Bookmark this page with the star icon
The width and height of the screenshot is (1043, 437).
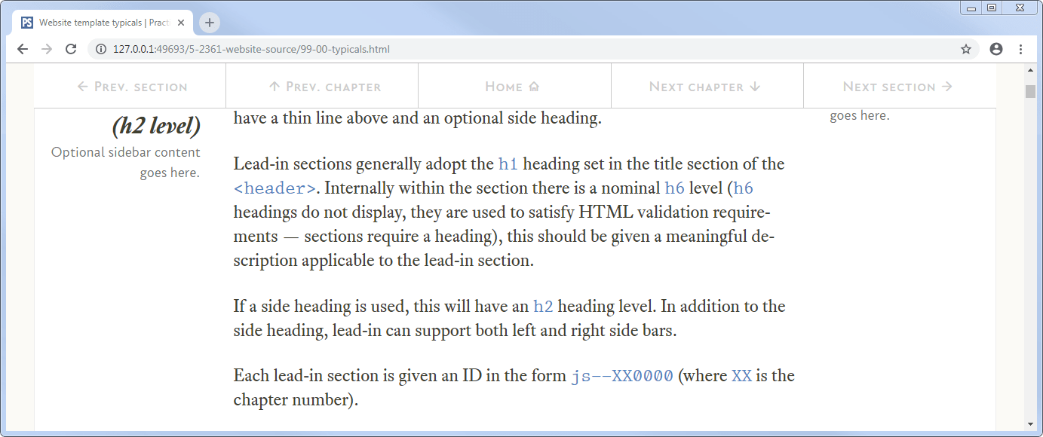point(966,49)
